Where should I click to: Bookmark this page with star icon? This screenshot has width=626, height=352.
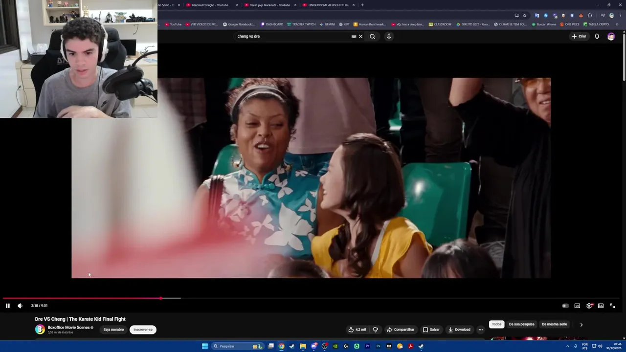(525, 15)
